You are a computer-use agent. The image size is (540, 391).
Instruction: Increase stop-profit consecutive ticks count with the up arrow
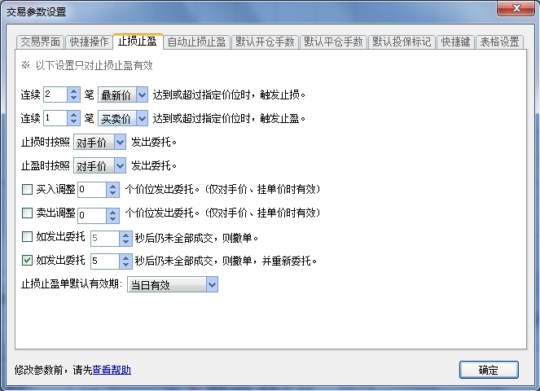(73, 115)
